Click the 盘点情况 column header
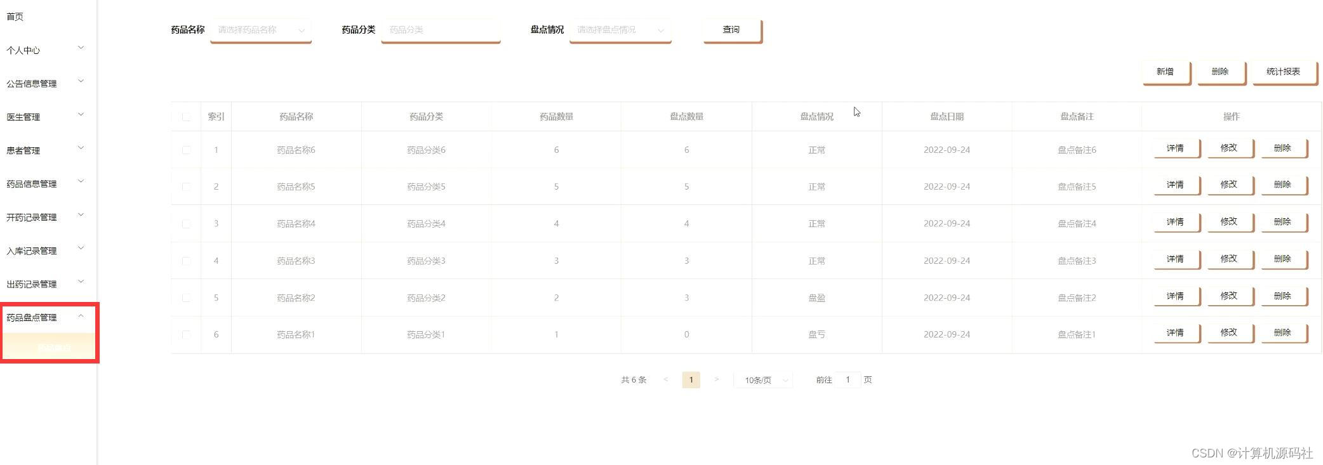This screenshot has width=1323, height=465. [817, 117]
